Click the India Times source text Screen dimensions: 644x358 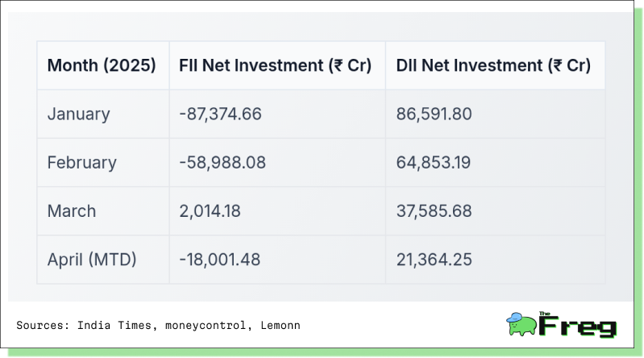(114, 325)
